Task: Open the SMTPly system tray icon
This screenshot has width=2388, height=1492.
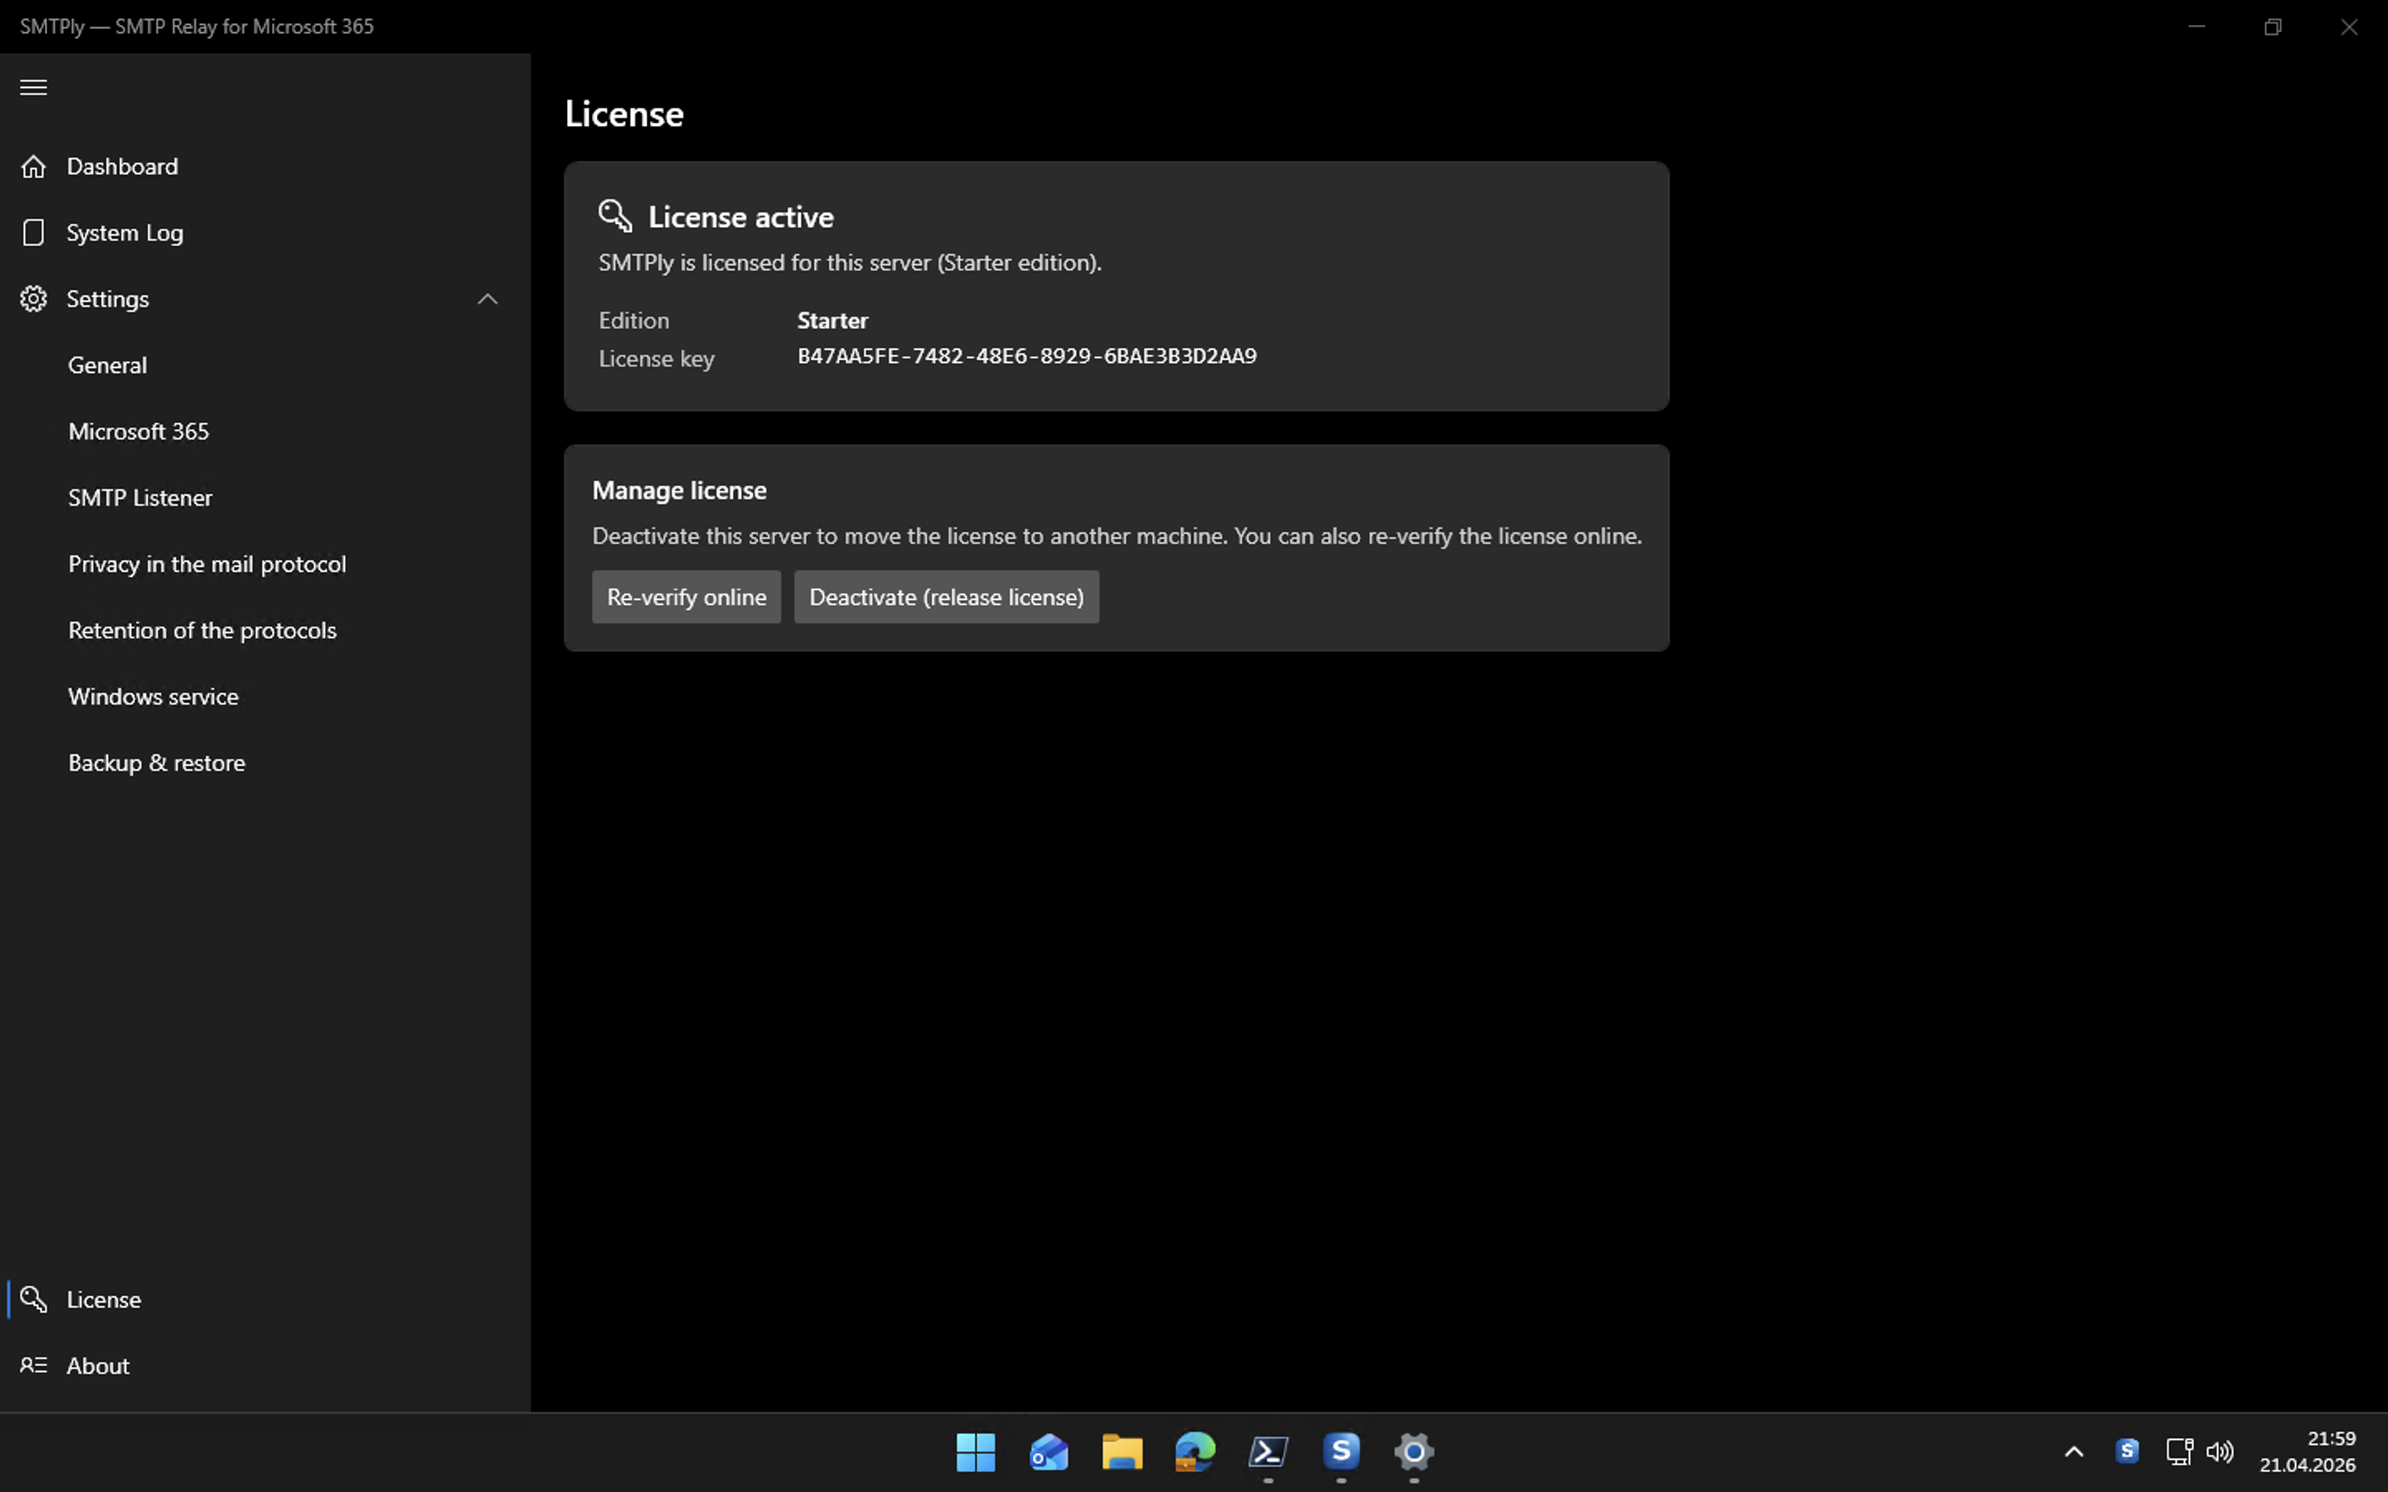Action: point(2127,1451)
